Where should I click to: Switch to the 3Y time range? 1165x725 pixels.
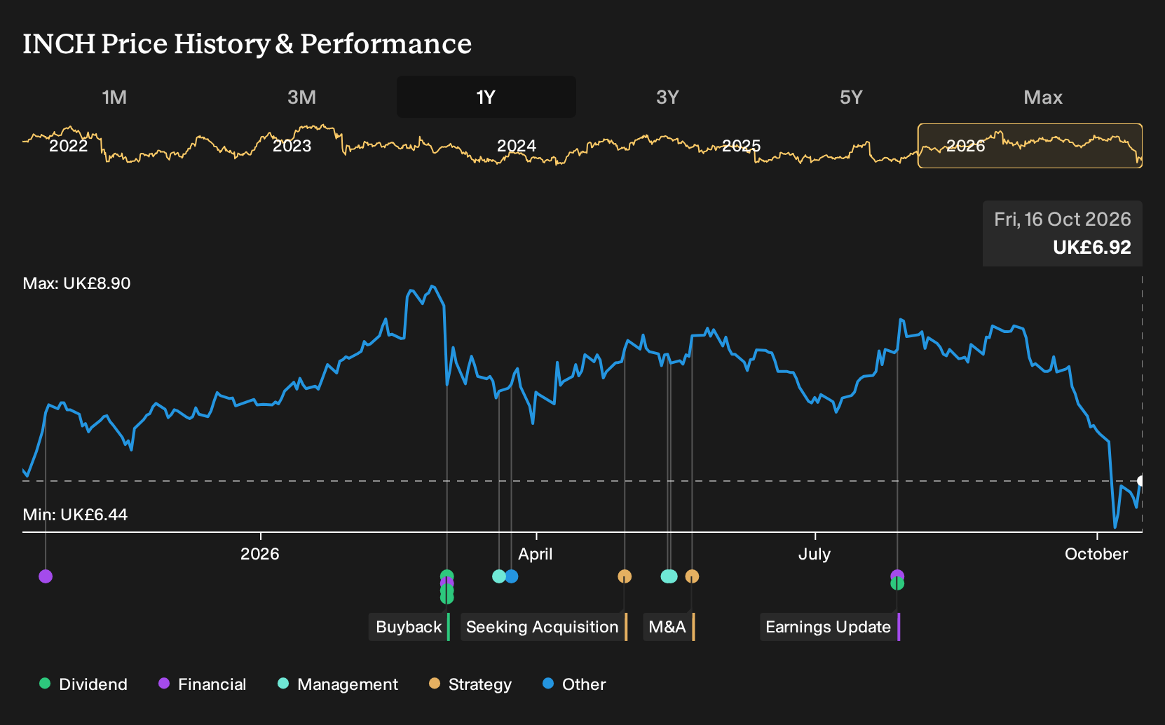point(667,97)
